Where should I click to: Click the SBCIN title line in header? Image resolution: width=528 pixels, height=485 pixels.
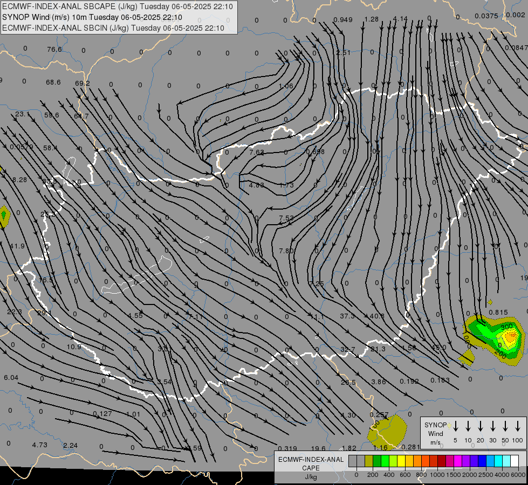point(113,28)
